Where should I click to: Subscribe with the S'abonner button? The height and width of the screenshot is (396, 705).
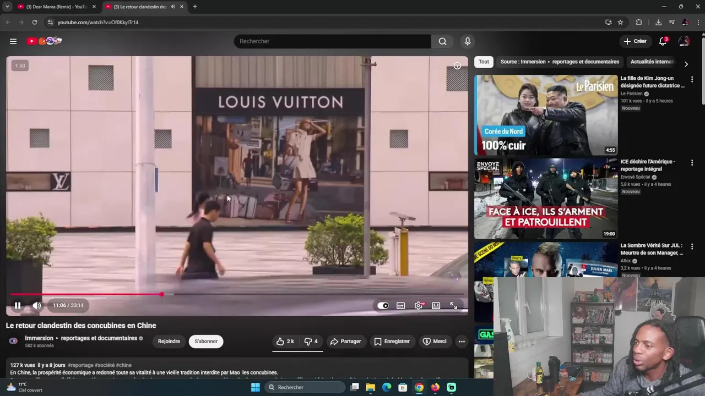pyautogui.click(x=206, y=342)
